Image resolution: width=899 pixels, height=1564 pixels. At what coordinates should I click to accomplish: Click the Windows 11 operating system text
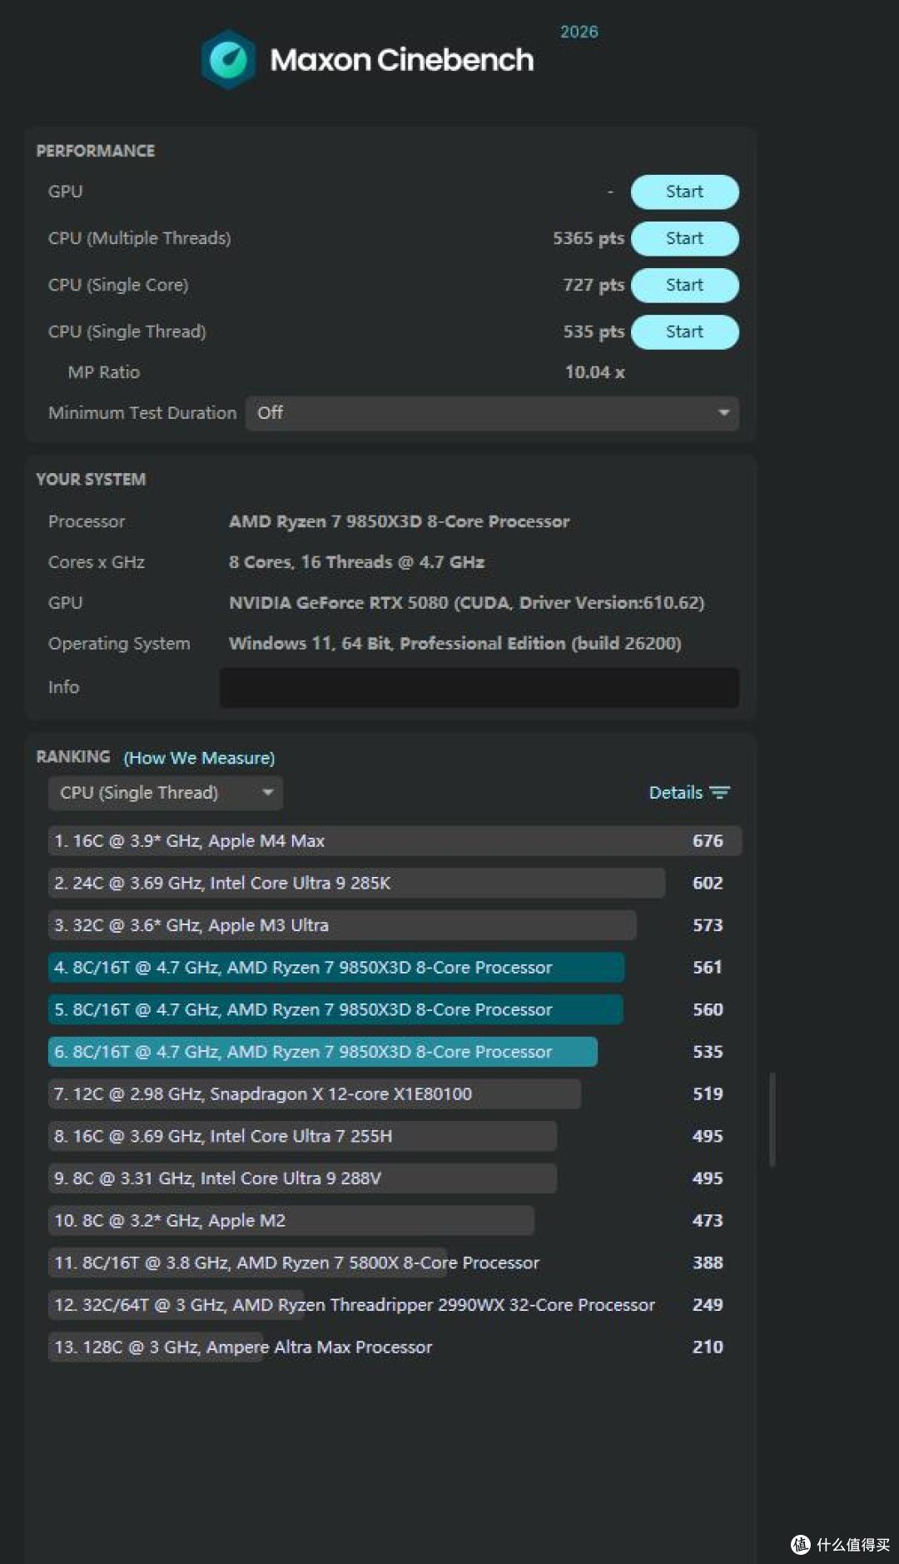point(455,644)
